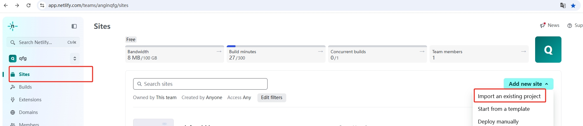Click the Sites icon
583x126 pixels.
[x=13, y=74]
